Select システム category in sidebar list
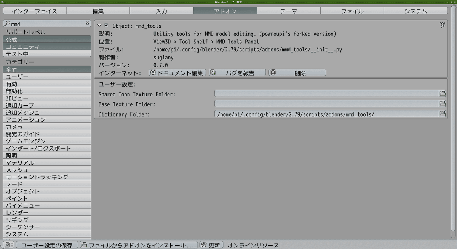Image resolution: width=457 pixels, height=249 pixels. 47,234
